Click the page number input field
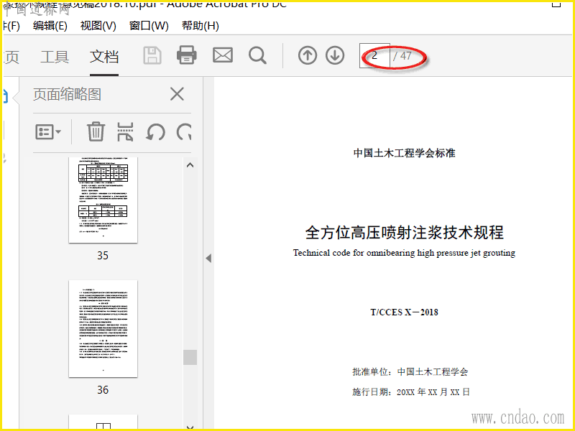575x431 pixels. click(x=374, y=56)
